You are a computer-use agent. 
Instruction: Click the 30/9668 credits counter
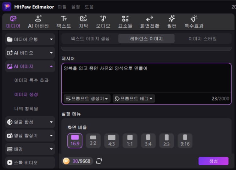click(81, 161)
